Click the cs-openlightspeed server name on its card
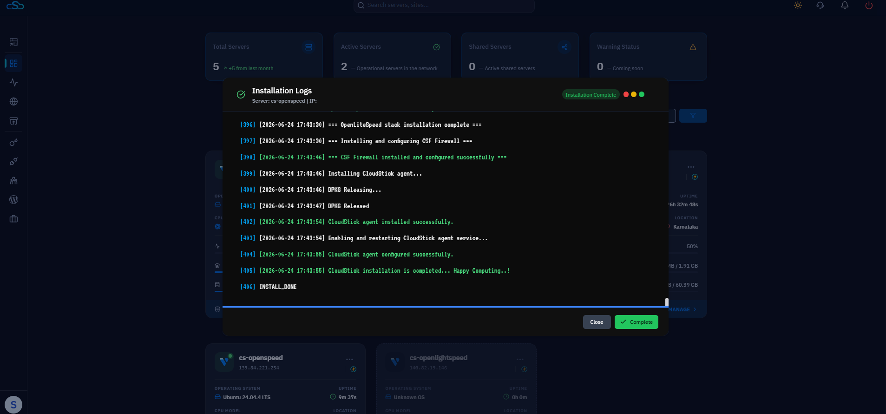The image size is (886, 414). click(438, 358)
